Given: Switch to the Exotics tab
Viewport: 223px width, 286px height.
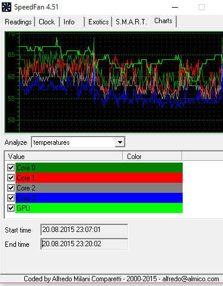Looking at the screenshot, I should coord(98,22).
